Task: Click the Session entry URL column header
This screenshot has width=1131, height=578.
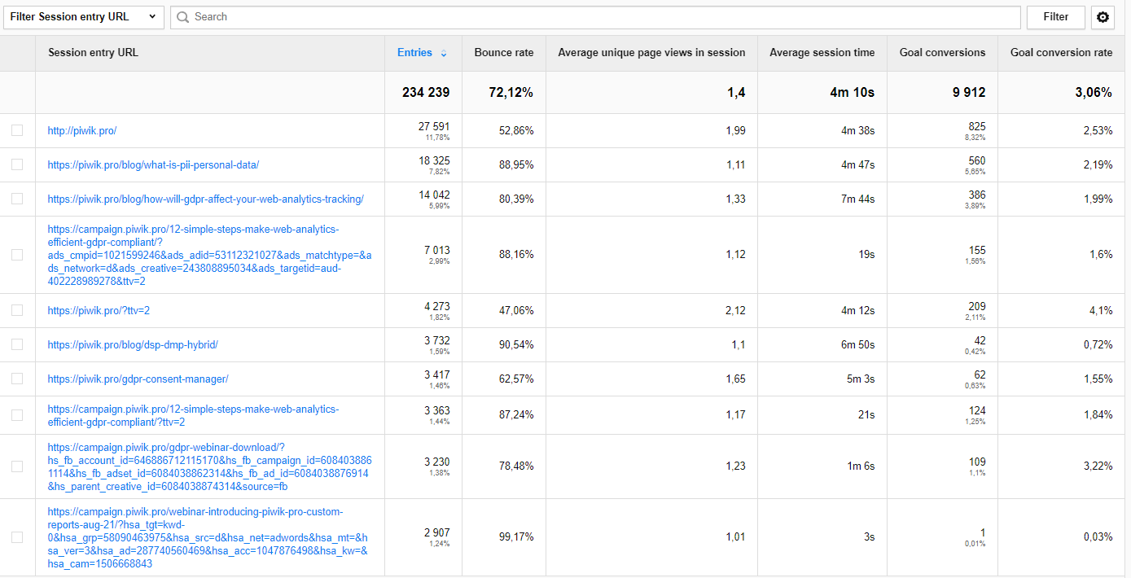Action: [x=93, y=53]
